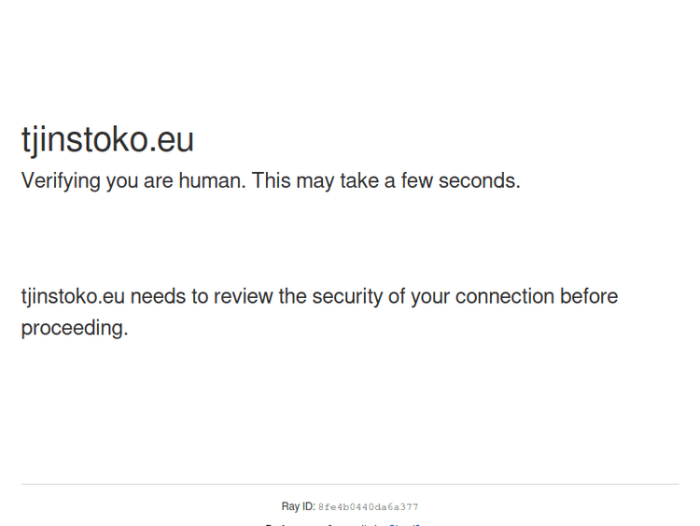700x526 pixels.
Task: Click the word "the" before "security"
Action: click(x=292, y=297)
